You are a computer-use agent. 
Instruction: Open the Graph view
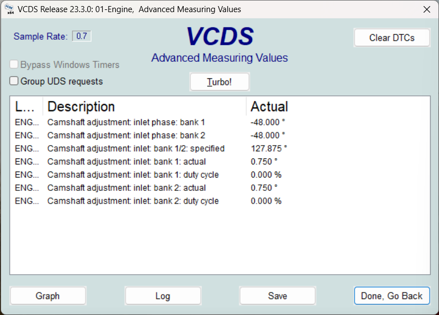47,296
